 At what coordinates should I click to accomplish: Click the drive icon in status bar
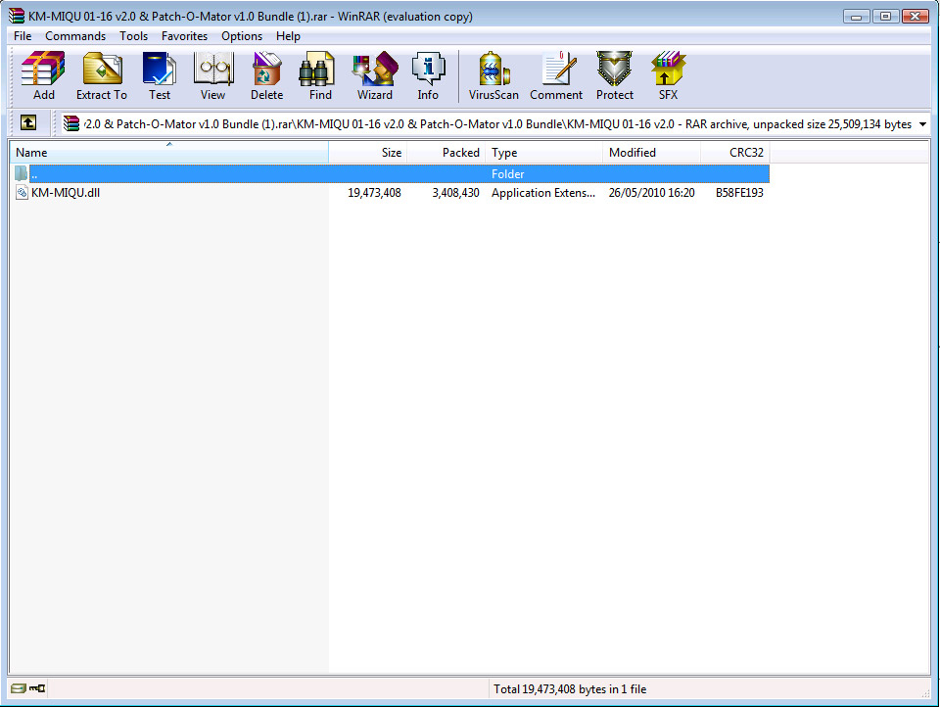click(x=18, y=688)
